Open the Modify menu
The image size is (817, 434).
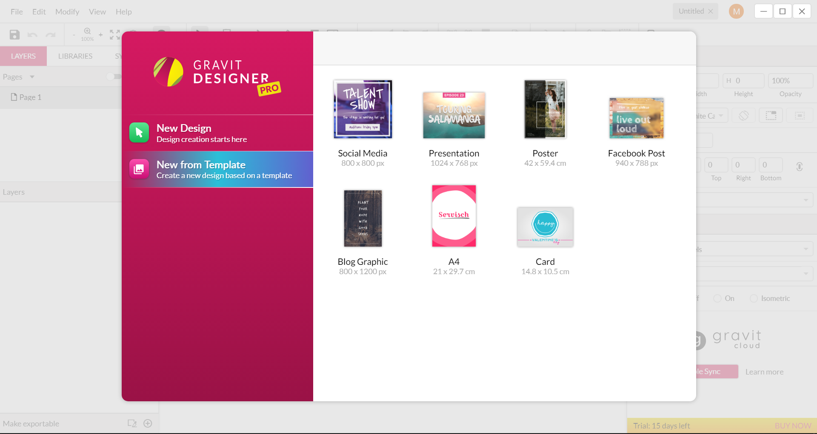pyautogui.click(x=67, y=11)
